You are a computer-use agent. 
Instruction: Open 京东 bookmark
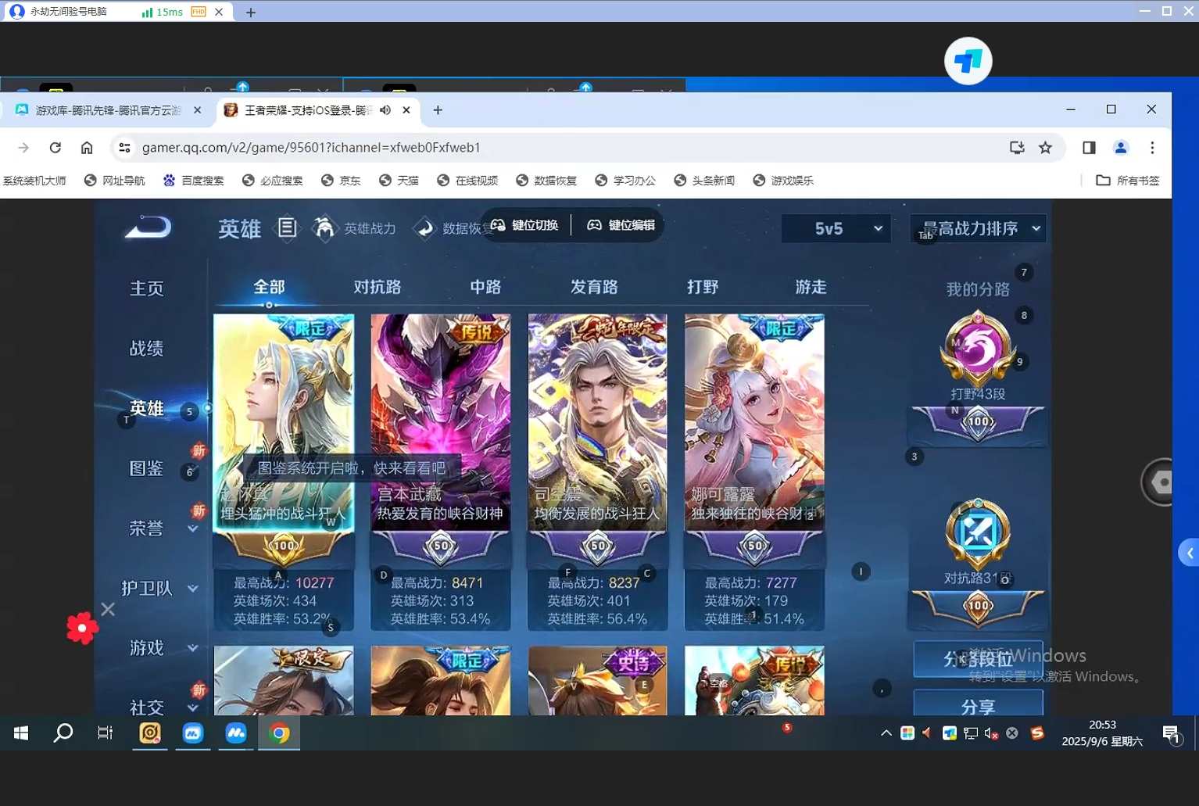coord(341,181)
